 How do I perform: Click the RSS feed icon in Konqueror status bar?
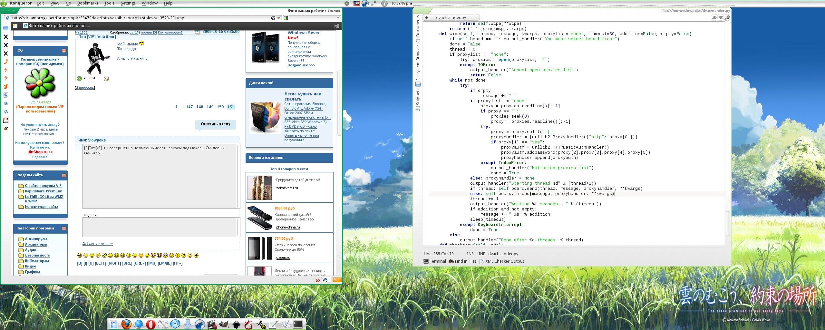[337, 280]
